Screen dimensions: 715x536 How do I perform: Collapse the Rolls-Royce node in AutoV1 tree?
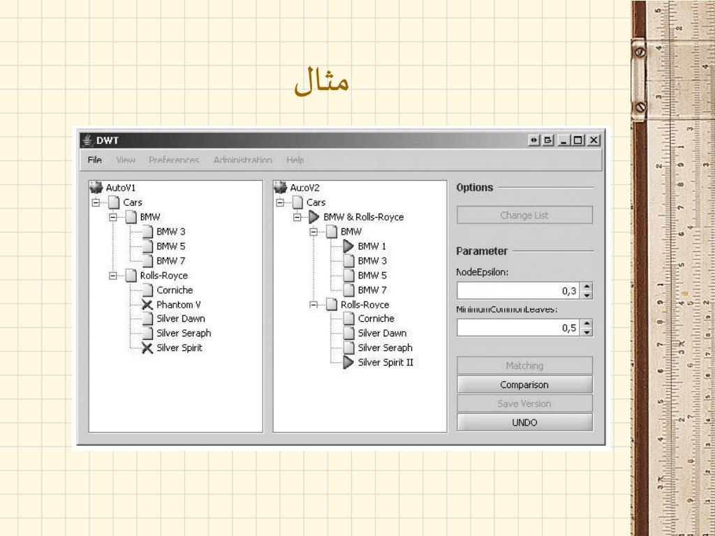(113, 276)
